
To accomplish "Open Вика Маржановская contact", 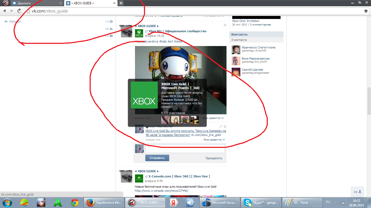I will tap(256, 58).
